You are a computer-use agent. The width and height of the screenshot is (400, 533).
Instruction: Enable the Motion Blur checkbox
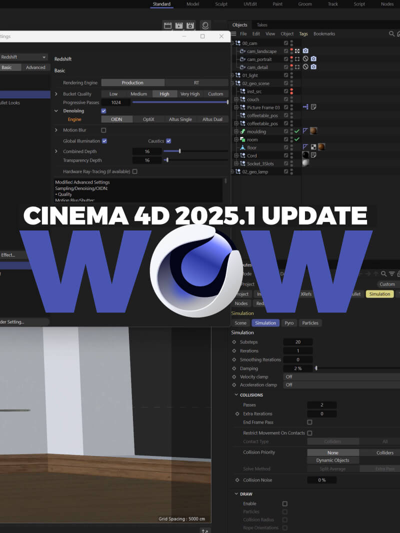(x=103, y=130)
